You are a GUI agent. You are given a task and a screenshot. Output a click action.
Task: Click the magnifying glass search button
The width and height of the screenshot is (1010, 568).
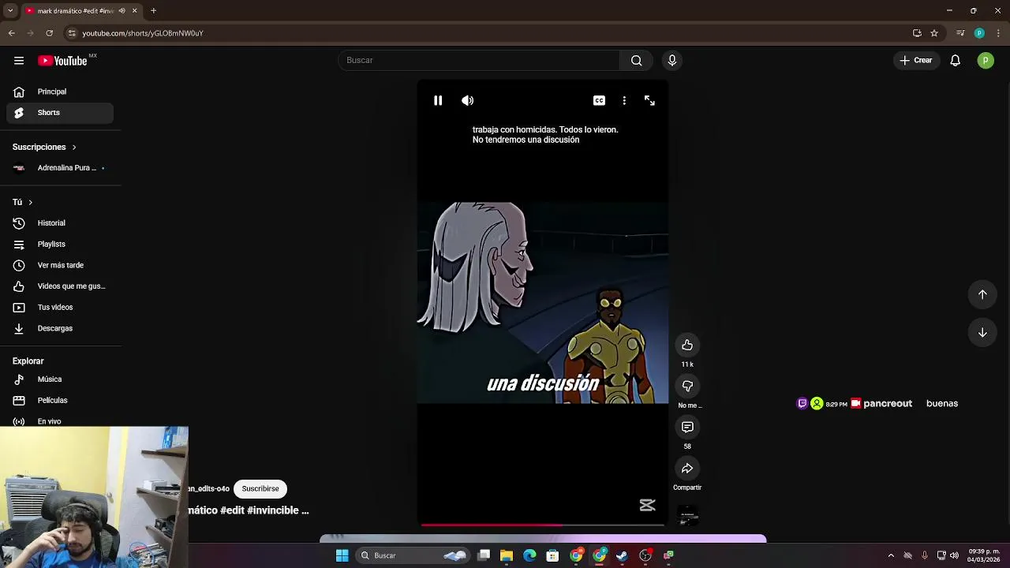(x=636, y=60)
